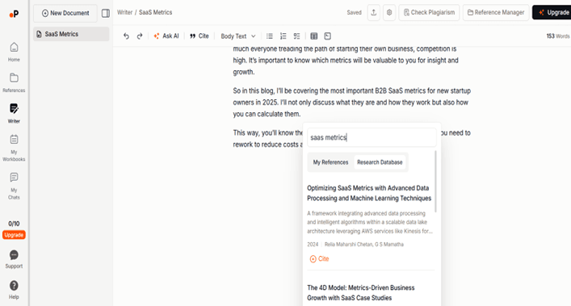Screen dimensions: 571x306
Task: Click the export upload icon
Action: [374, 12]
